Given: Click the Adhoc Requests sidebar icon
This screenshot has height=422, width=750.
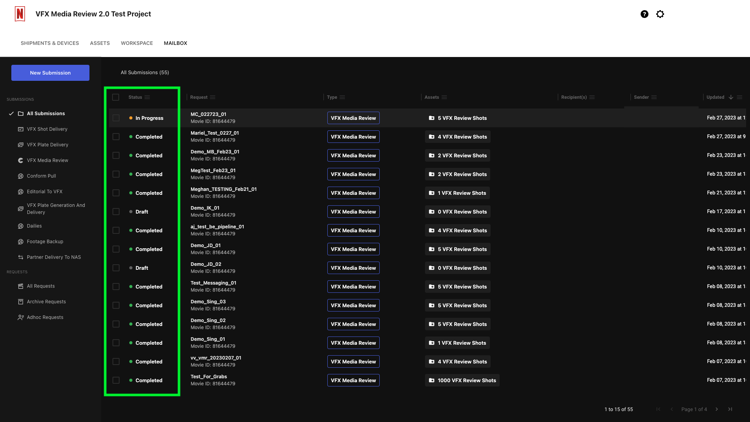Looking at the screenshot, I should [x=21, y=317].
